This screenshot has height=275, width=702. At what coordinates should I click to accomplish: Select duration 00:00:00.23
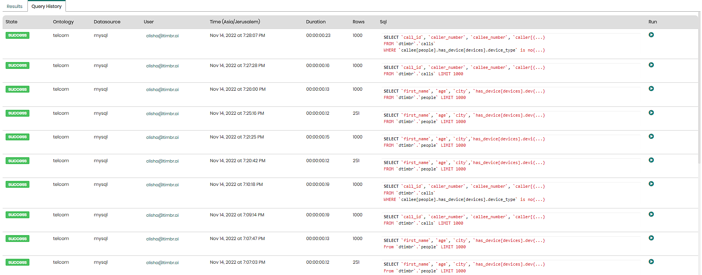point(318,35)
